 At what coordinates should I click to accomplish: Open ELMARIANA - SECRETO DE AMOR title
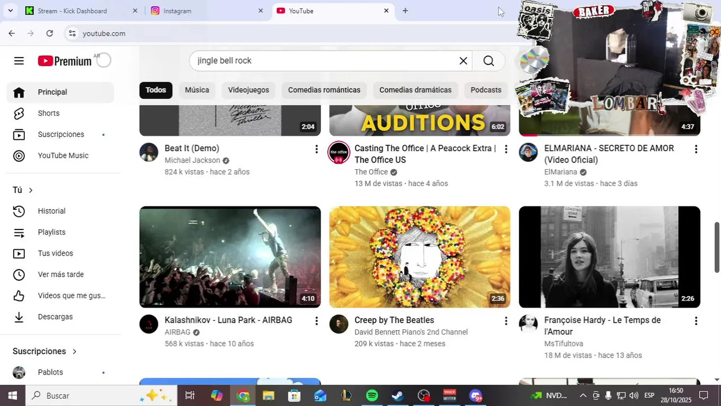pos(609,154)
